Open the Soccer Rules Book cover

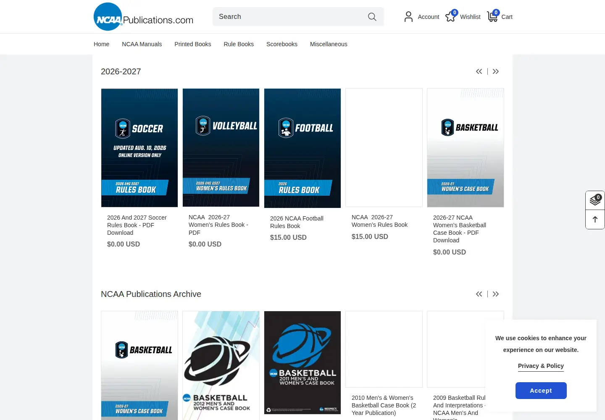pyautogui.click(x=139, y=148)
